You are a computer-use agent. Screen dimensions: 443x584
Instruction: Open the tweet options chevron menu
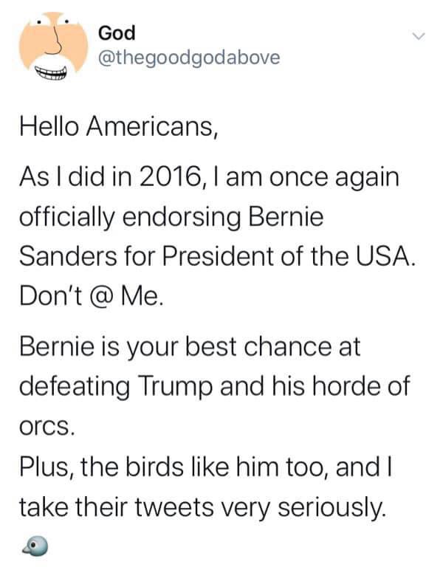[419, 36]
